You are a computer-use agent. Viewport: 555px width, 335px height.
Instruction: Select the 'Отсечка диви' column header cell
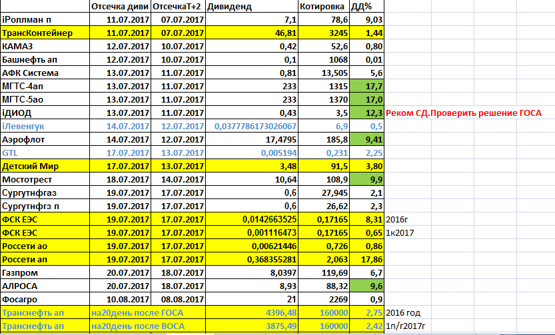(121, 7)
